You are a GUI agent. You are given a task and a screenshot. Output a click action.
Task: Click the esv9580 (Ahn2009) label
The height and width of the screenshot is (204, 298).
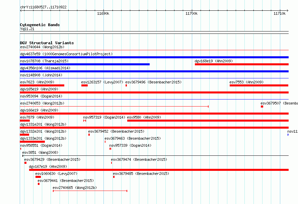pos(144,117)
